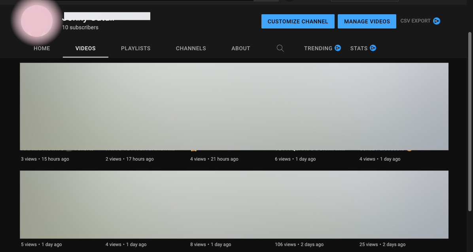Click '5 views • 1 day ago' text
Viewport: 473px width, 252px height.
(x=41, y=244)
